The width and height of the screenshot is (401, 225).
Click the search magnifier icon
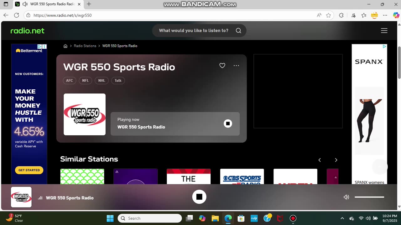[238, 31]
